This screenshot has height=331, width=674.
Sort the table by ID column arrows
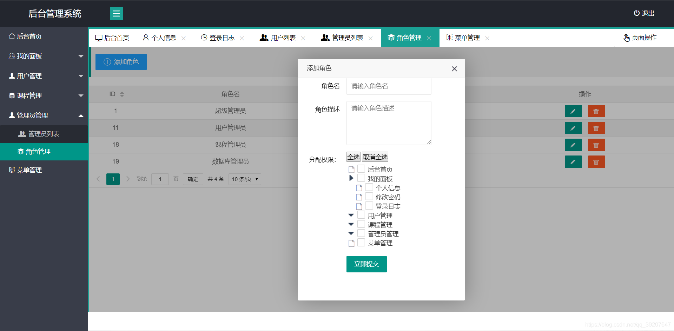[x=122, y=94]
